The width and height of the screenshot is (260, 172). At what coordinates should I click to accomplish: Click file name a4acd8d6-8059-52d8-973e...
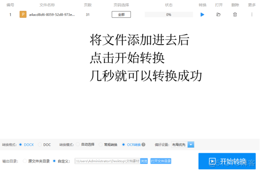click(52, 15)
